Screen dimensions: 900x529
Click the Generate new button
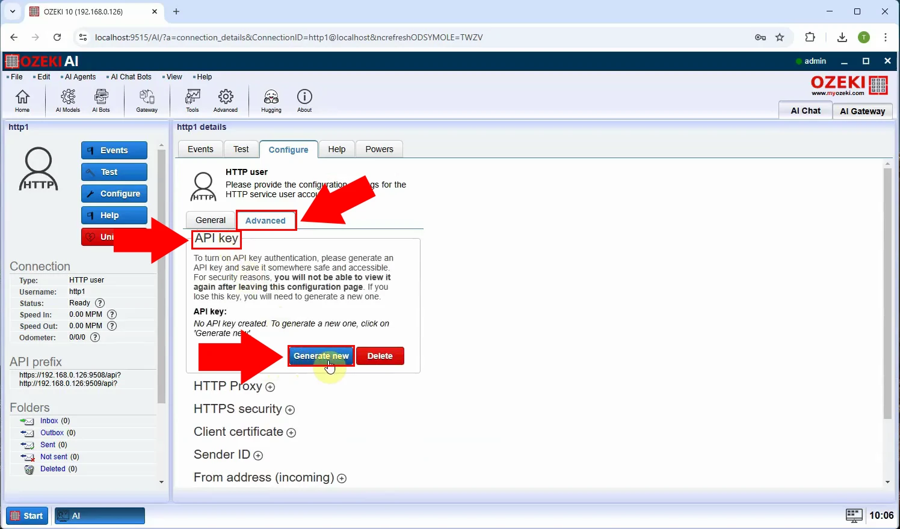coord(321,356)
